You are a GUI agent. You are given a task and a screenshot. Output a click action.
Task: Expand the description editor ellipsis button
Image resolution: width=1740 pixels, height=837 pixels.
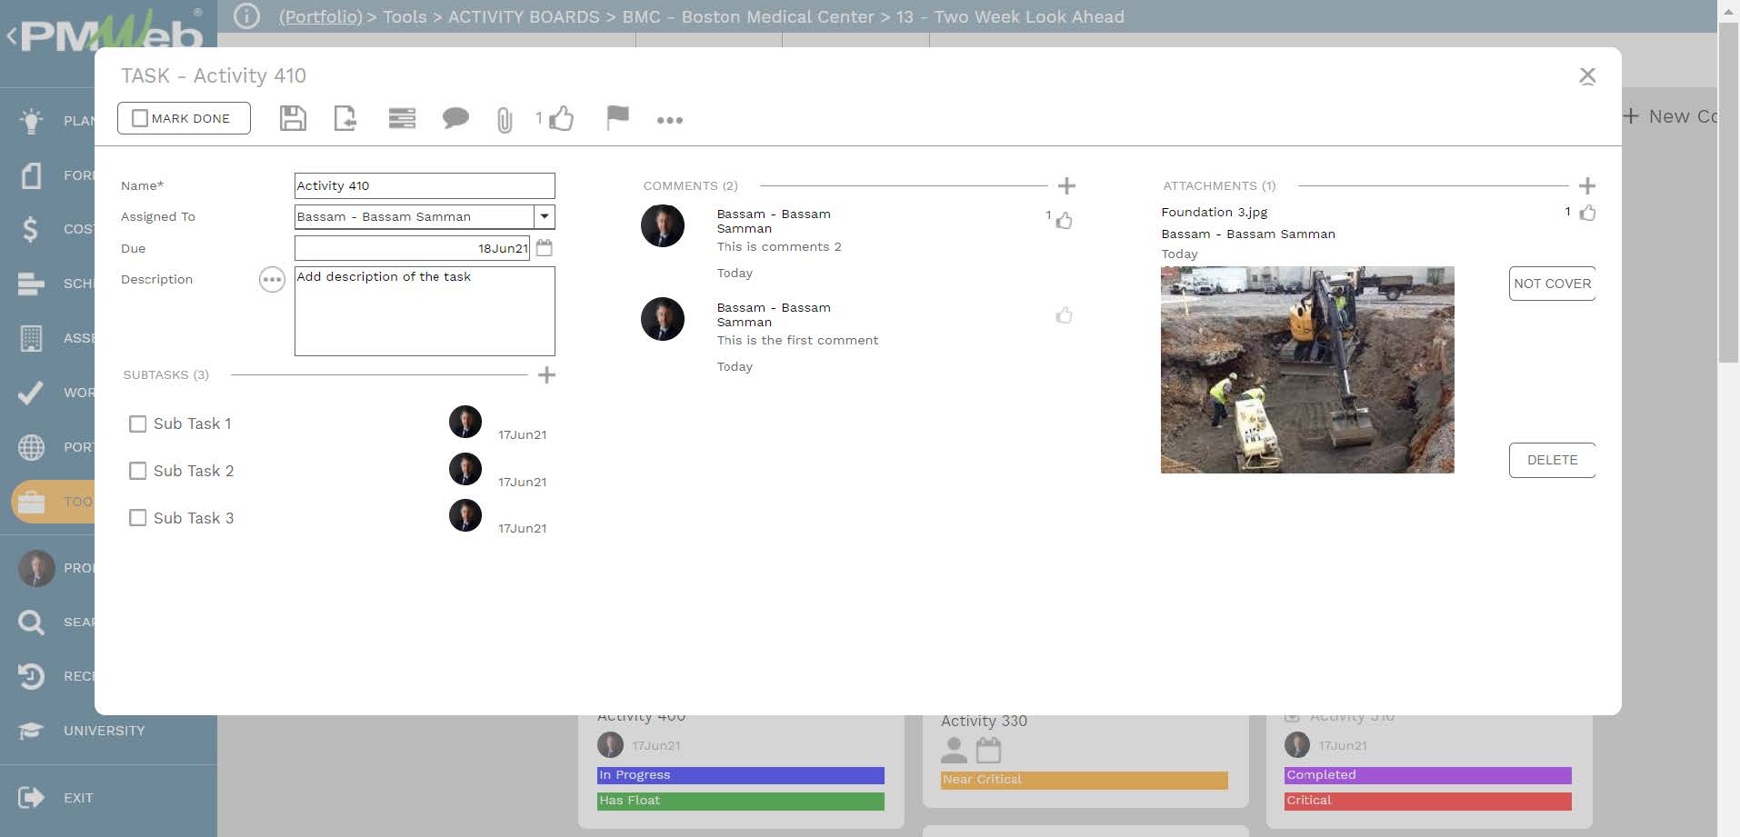(x=272, y=280)
